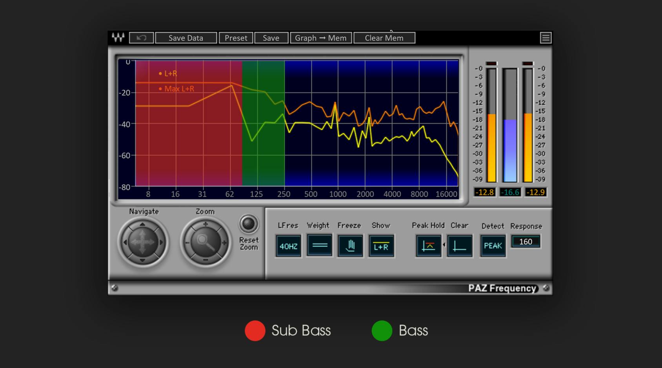Click the middle blue level meter
The width and height of the screenshot is (662, 368).
pos(510,125)
